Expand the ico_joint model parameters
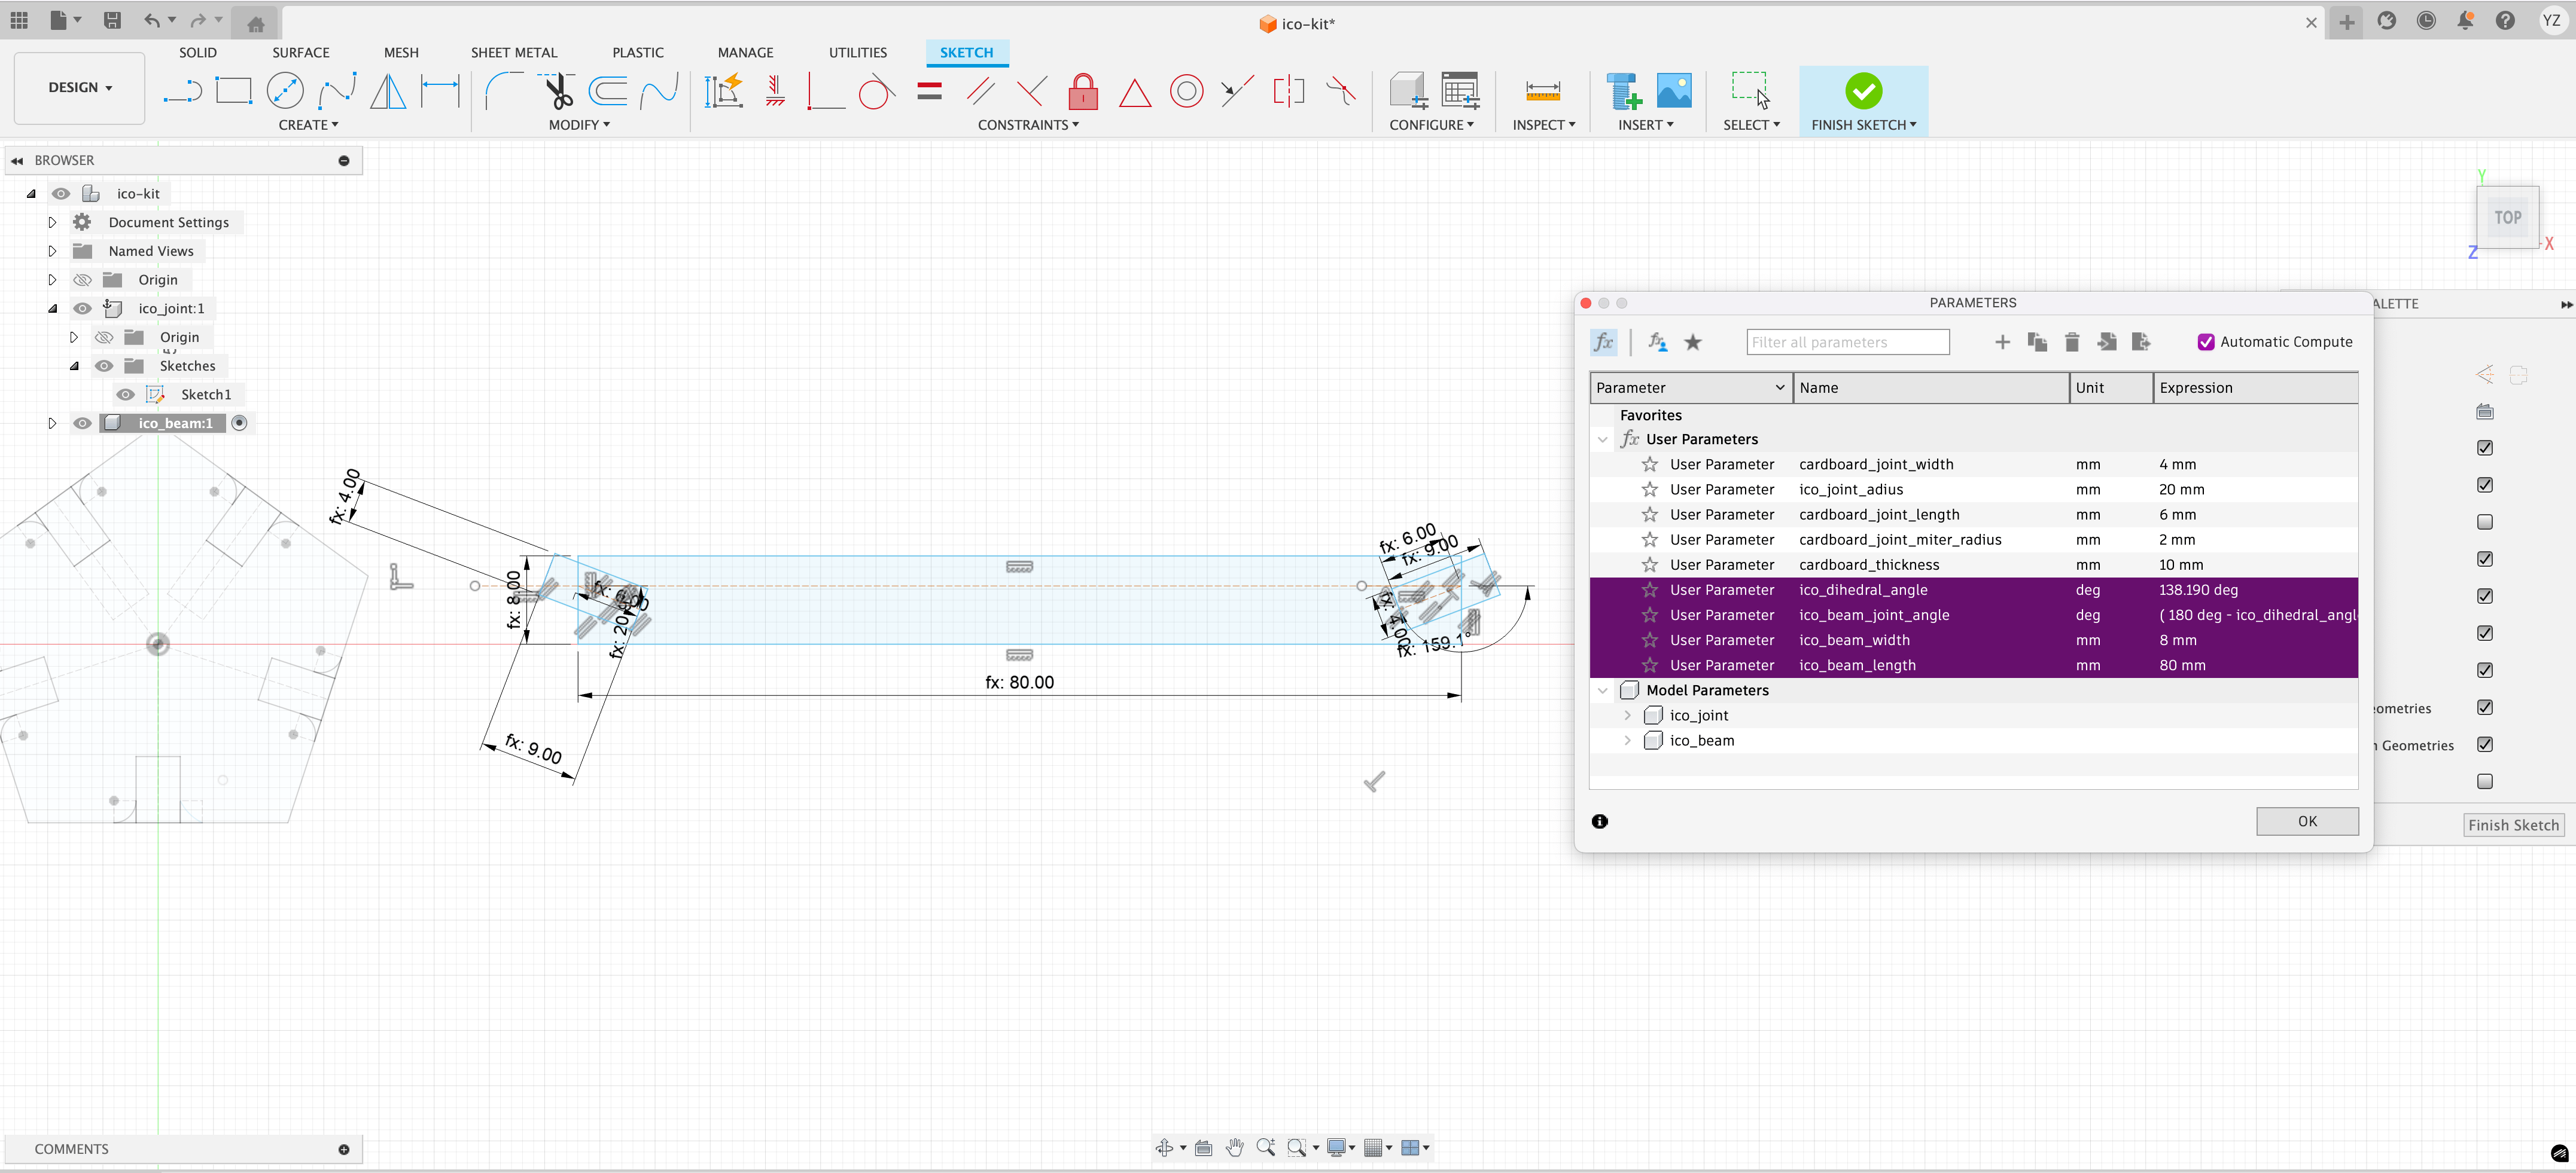 tap(1627, 716)
